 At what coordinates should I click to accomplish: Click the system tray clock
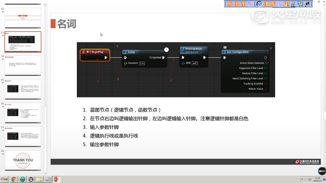[x=317, y=180]
